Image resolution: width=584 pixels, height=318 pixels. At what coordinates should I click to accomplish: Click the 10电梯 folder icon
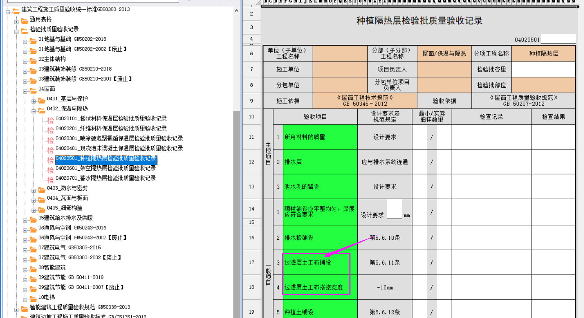coord(33,299)
